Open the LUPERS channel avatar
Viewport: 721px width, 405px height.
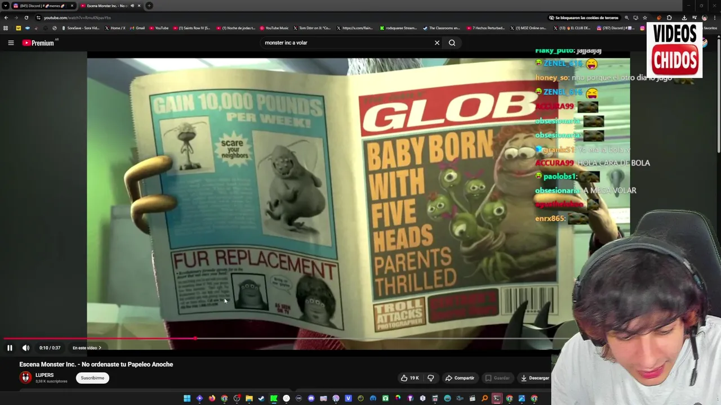[x=25, y=377]
